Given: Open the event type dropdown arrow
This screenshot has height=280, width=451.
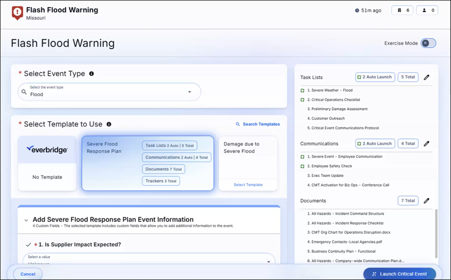Looking at the screenshot, I should tap(190, 92).
